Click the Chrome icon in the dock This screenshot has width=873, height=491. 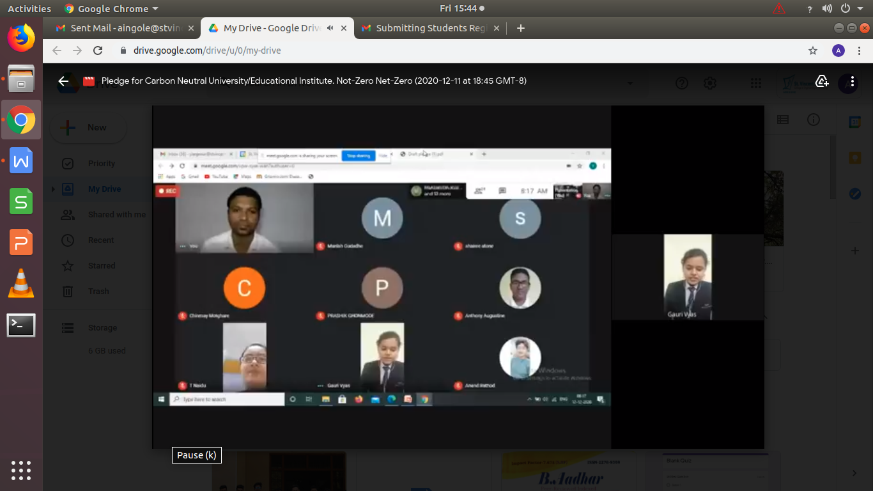(21, 120)
